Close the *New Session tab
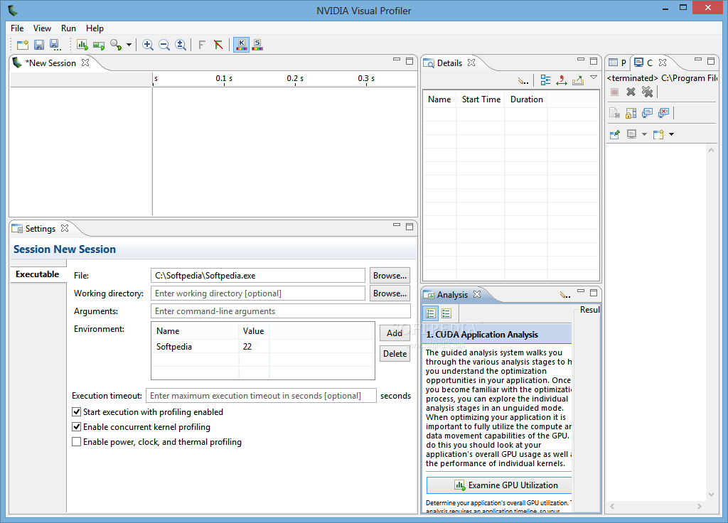The height and width of the screenshot is (523, 728). coord(85,63)
